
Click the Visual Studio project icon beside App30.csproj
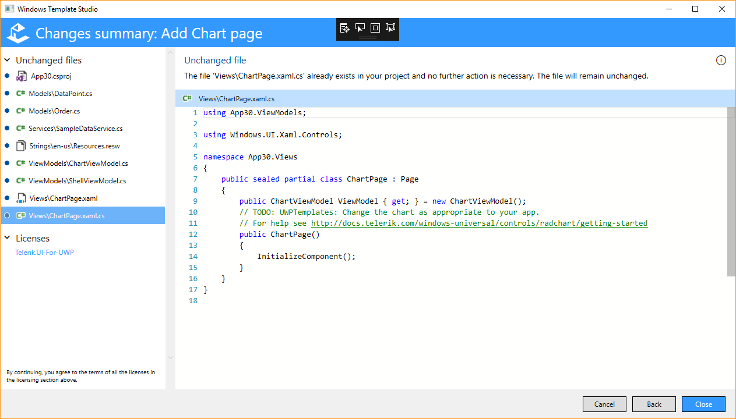pyautogui.click(x=22, y=76)
